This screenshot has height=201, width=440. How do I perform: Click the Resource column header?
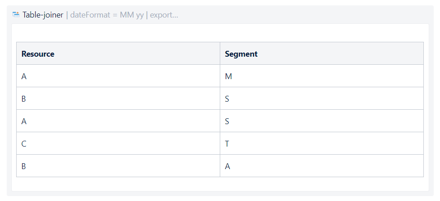118,54
